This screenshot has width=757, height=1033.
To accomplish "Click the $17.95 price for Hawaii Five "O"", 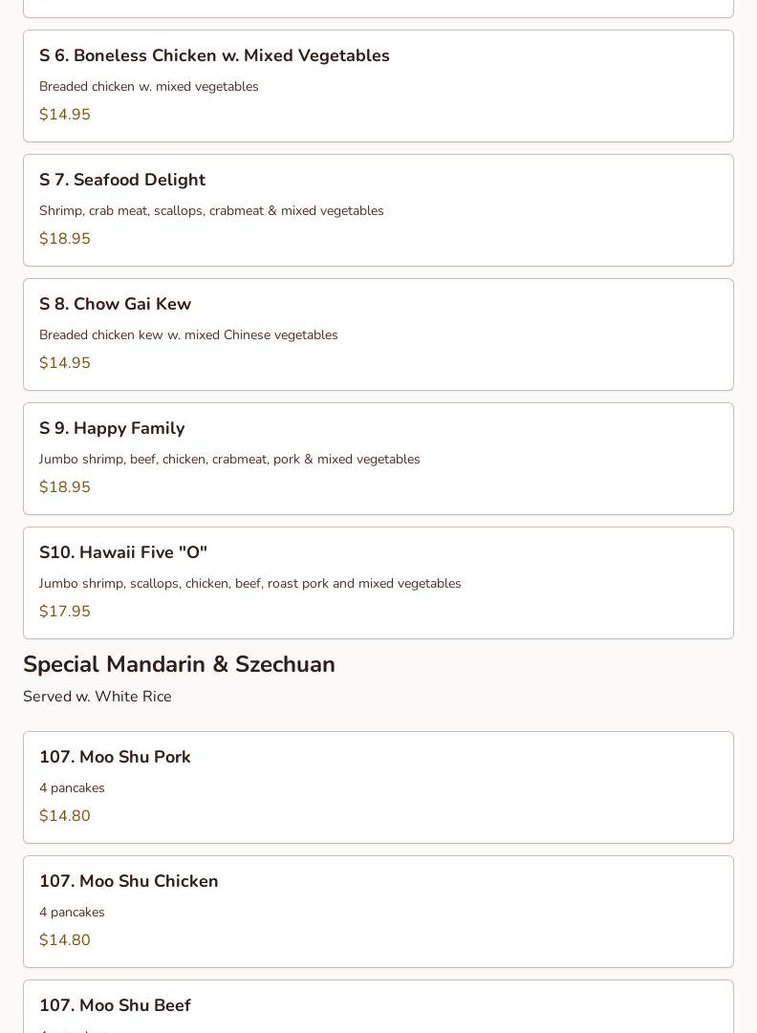I will click(x=65, y=612).
